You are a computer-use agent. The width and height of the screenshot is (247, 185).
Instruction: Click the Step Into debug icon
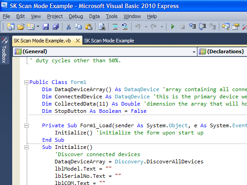(x=193, y=26)
